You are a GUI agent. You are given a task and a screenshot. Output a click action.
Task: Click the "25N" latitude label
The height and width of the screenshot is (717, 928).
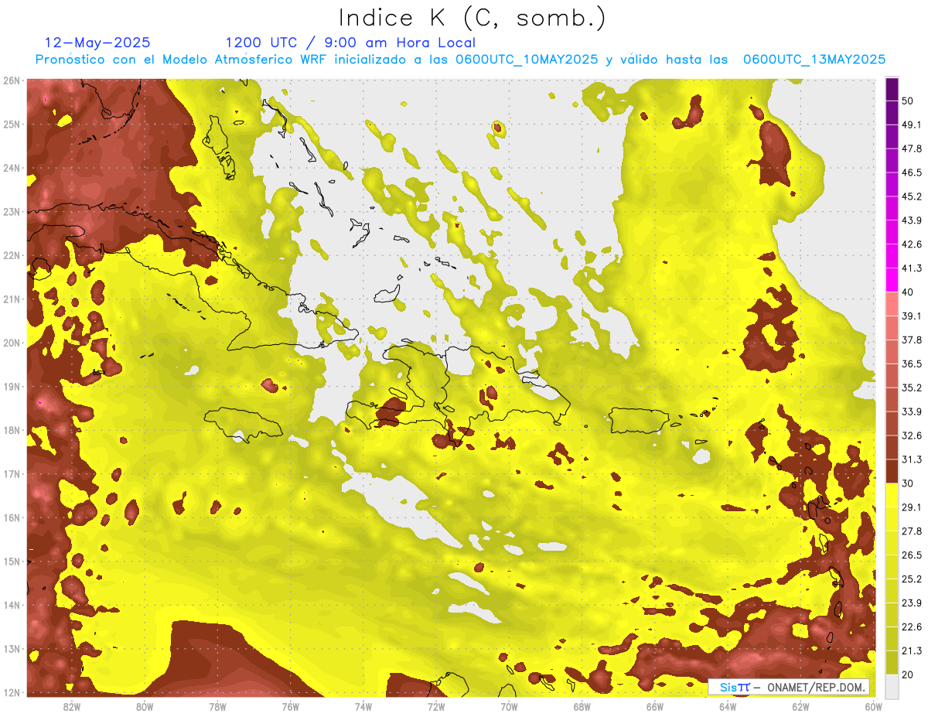pyautogui.click(x=11, y=124)
